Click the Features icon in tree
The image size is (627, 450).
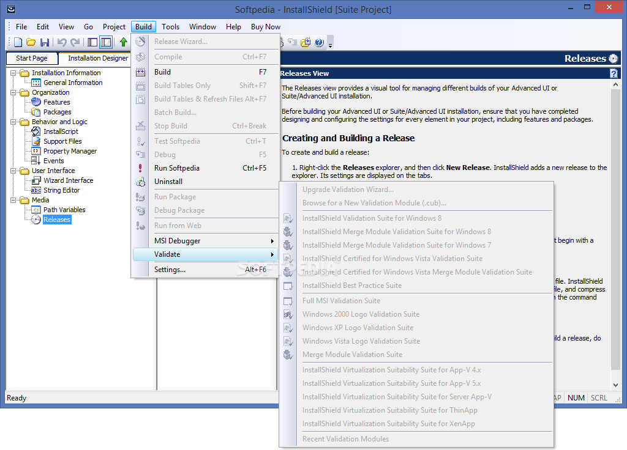coord(36,102)
